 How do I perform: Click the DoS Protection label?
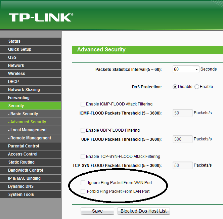pyautogui.click(x=147, y=87)
